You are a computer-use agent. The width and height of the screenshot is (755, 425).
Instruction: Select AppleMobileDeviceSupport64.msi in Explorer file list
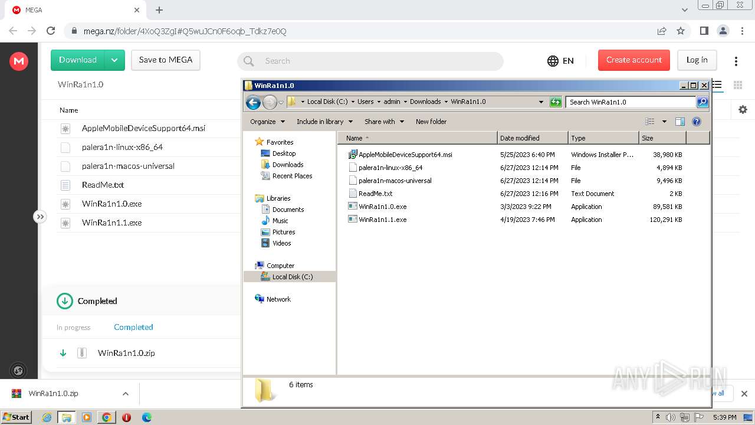pos(405,155)
